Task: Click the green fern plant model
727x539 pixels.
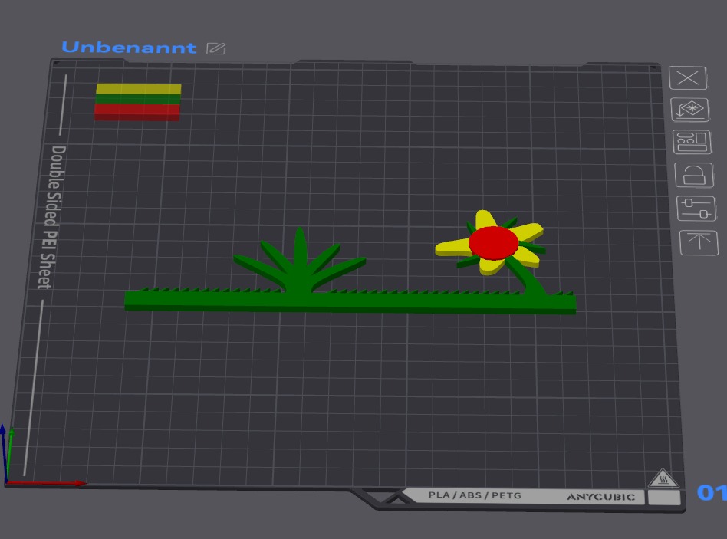Action: (x=300, y=265)
